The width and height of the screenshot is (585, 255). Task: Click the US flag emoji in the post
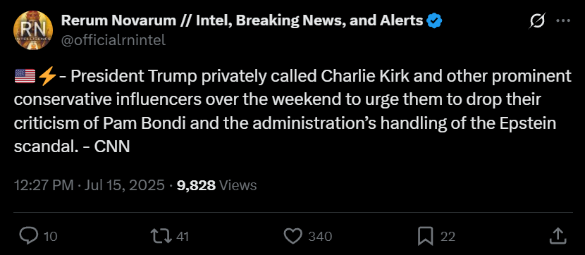coord(25,76)
